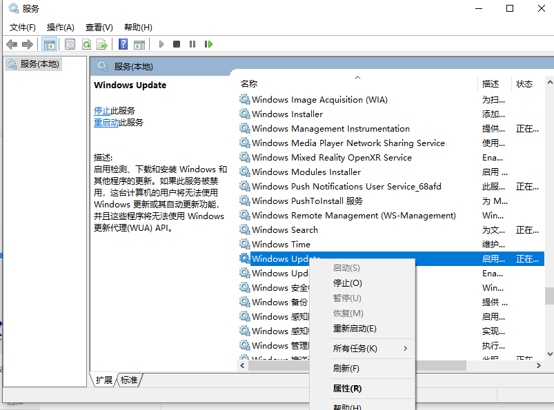554x410 pixels.
Task: Open the blue Help question-mark icon
Action: click(x=123, y=44)
